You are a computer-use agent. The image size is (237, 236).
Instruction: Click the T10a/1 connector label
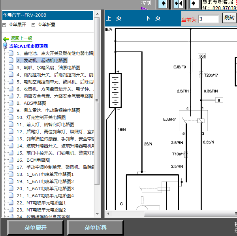[178, 154]
